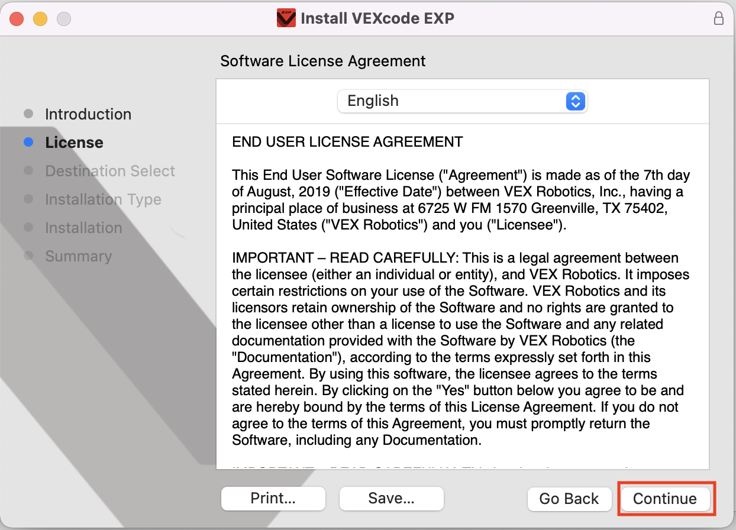736x530 pixels.
Task: Click the Print... button
Action: click(x=273, y=498)
